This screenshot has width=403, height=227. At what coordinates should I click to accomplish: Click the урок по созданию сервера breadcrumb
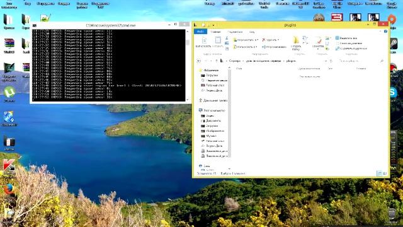click(263, 61)
